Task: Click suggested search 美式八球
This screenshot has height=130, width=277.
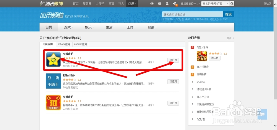Action: [190, 19]
